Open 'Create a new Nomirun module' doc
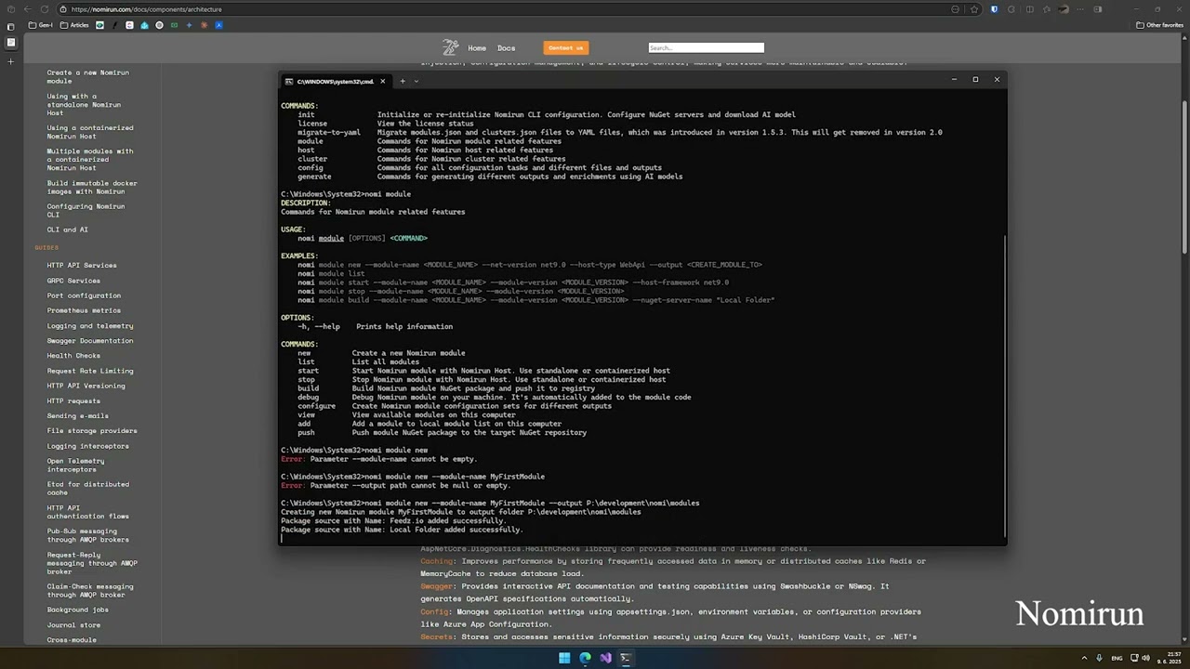The image size is (1190, 669). (88, 76)
